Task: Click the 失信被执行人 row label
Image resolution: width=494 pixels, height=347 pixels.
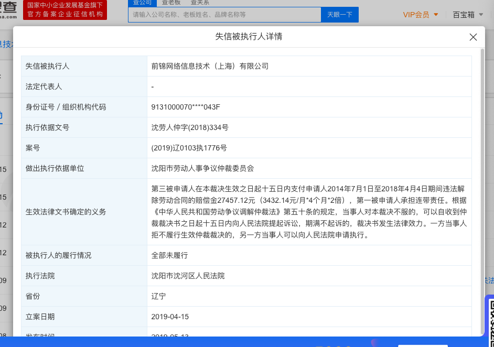Action: click(47, 66)
